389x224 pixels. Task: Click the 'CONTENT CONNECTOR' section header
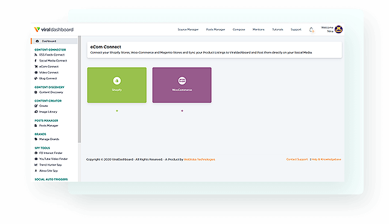(51, 50)
